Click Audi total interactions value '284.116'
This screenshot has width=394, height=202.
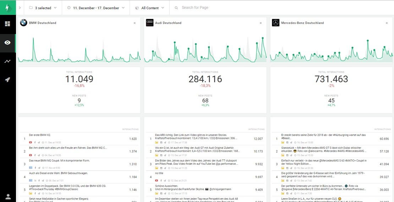point(205,79)
